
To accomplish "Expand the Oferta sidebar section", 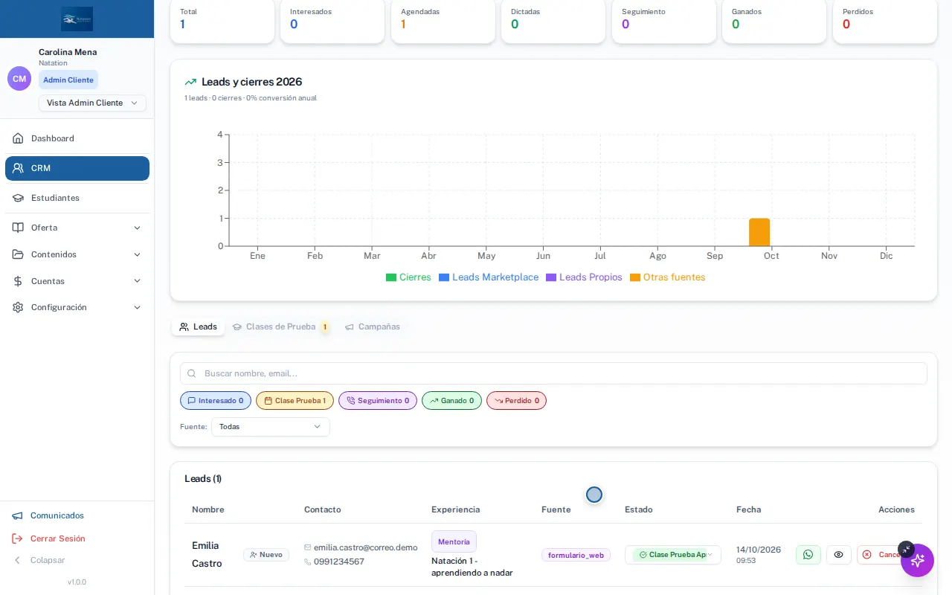I will [77, 228].
